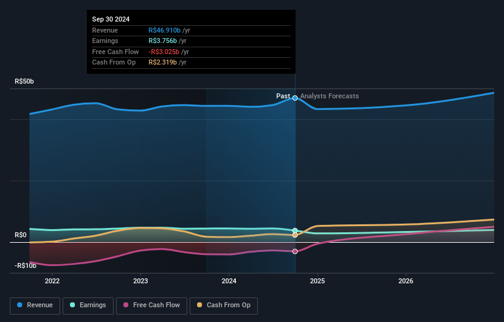504x322 pixels.
Task: Click the Sep 30 2024 tooltip date
Action: pyautogui.click(x=111, y=19)
